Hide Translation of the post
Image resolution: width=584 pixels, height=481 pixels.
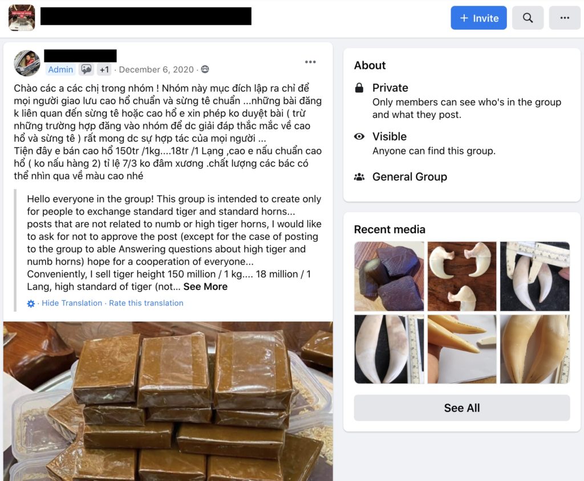72,303
